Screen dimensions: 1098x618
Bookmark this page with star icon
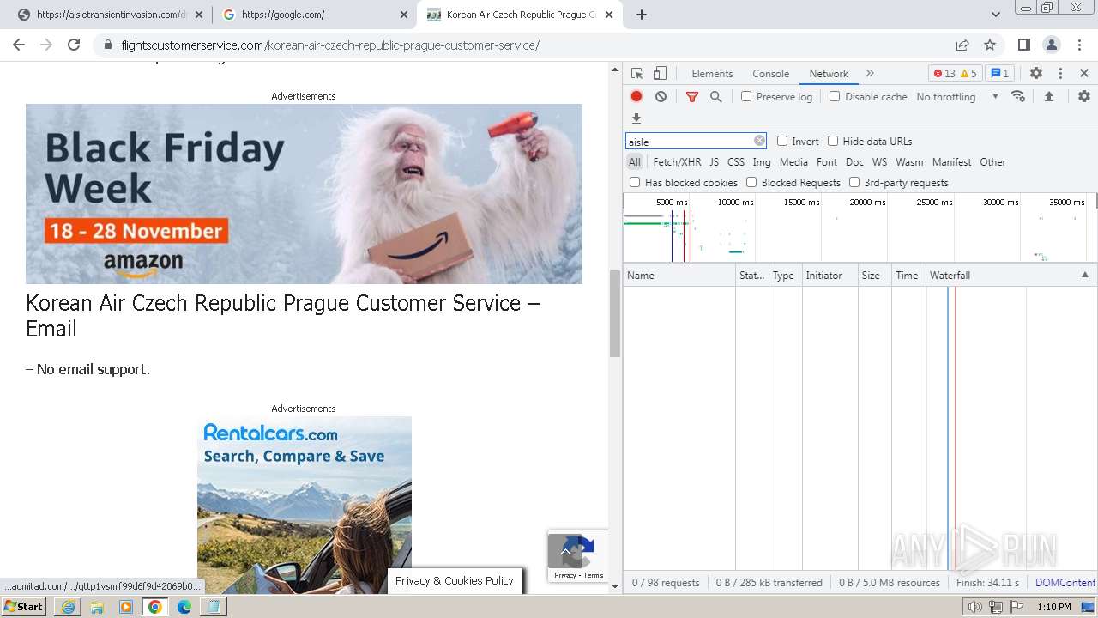coord(990,45)
